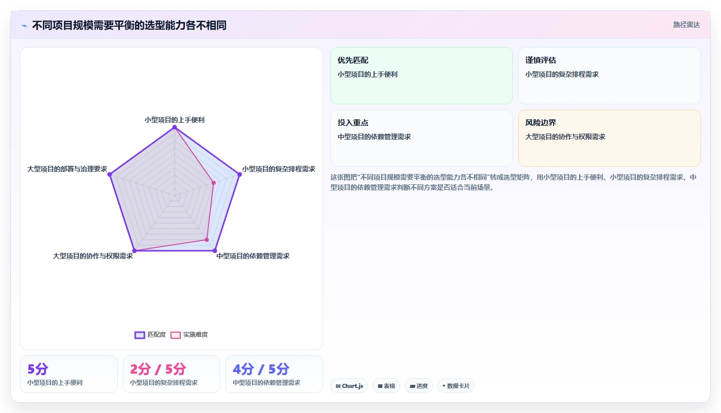
Task: Click radar axis label 大型项目的协作与权限需求
Action: pyautogui.click(x=93, y=256)
